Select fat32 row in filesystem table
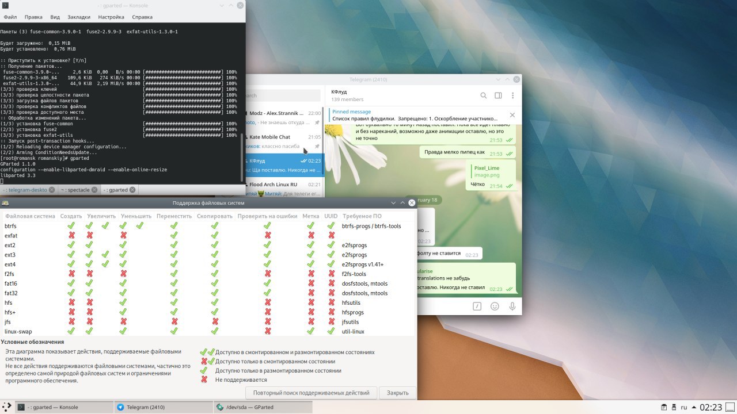737x414 pixels. pyautogui.click(x=207, y=293)
